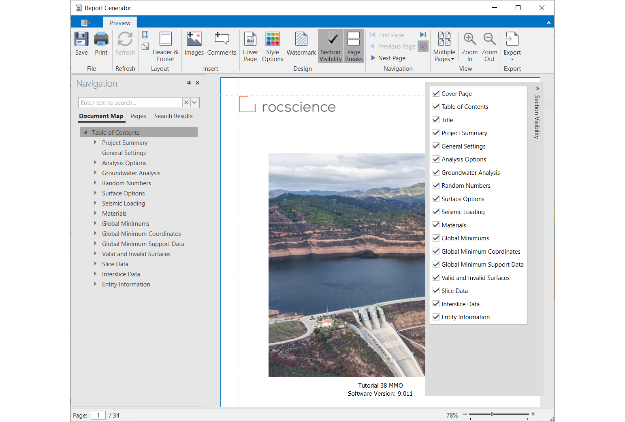This screenshot has width=625, height=422.
Task: Click the search text input field
Action: pos(130,102)
